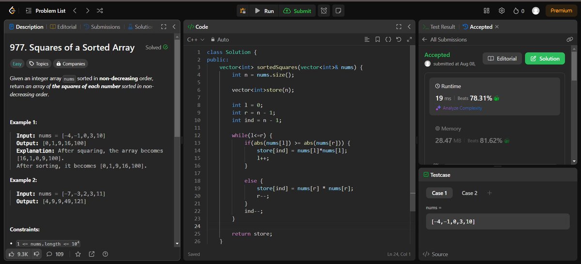Toggle the Auto lock option
The image size is (581, 264).
tap(220, 40)
